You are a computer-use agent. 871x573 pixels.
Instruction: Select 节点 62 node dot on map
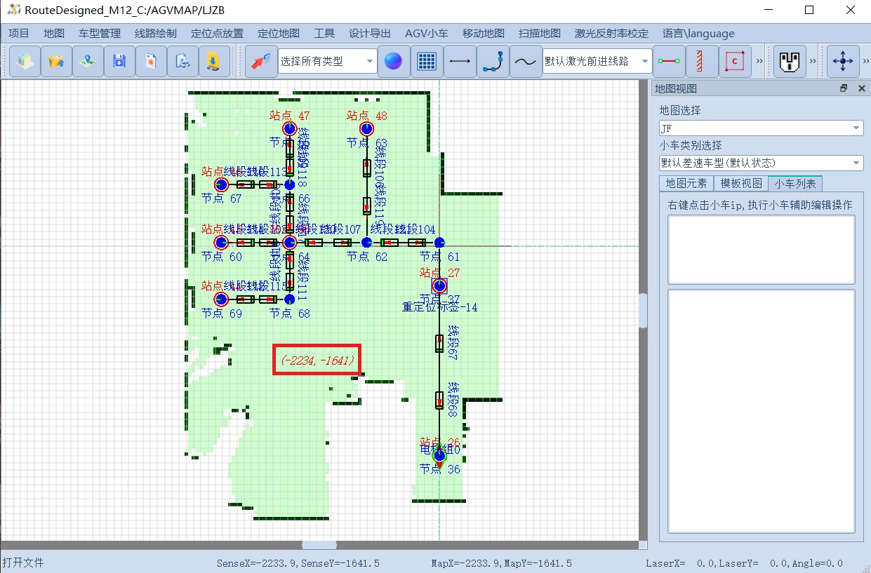(x=366, y=242)
